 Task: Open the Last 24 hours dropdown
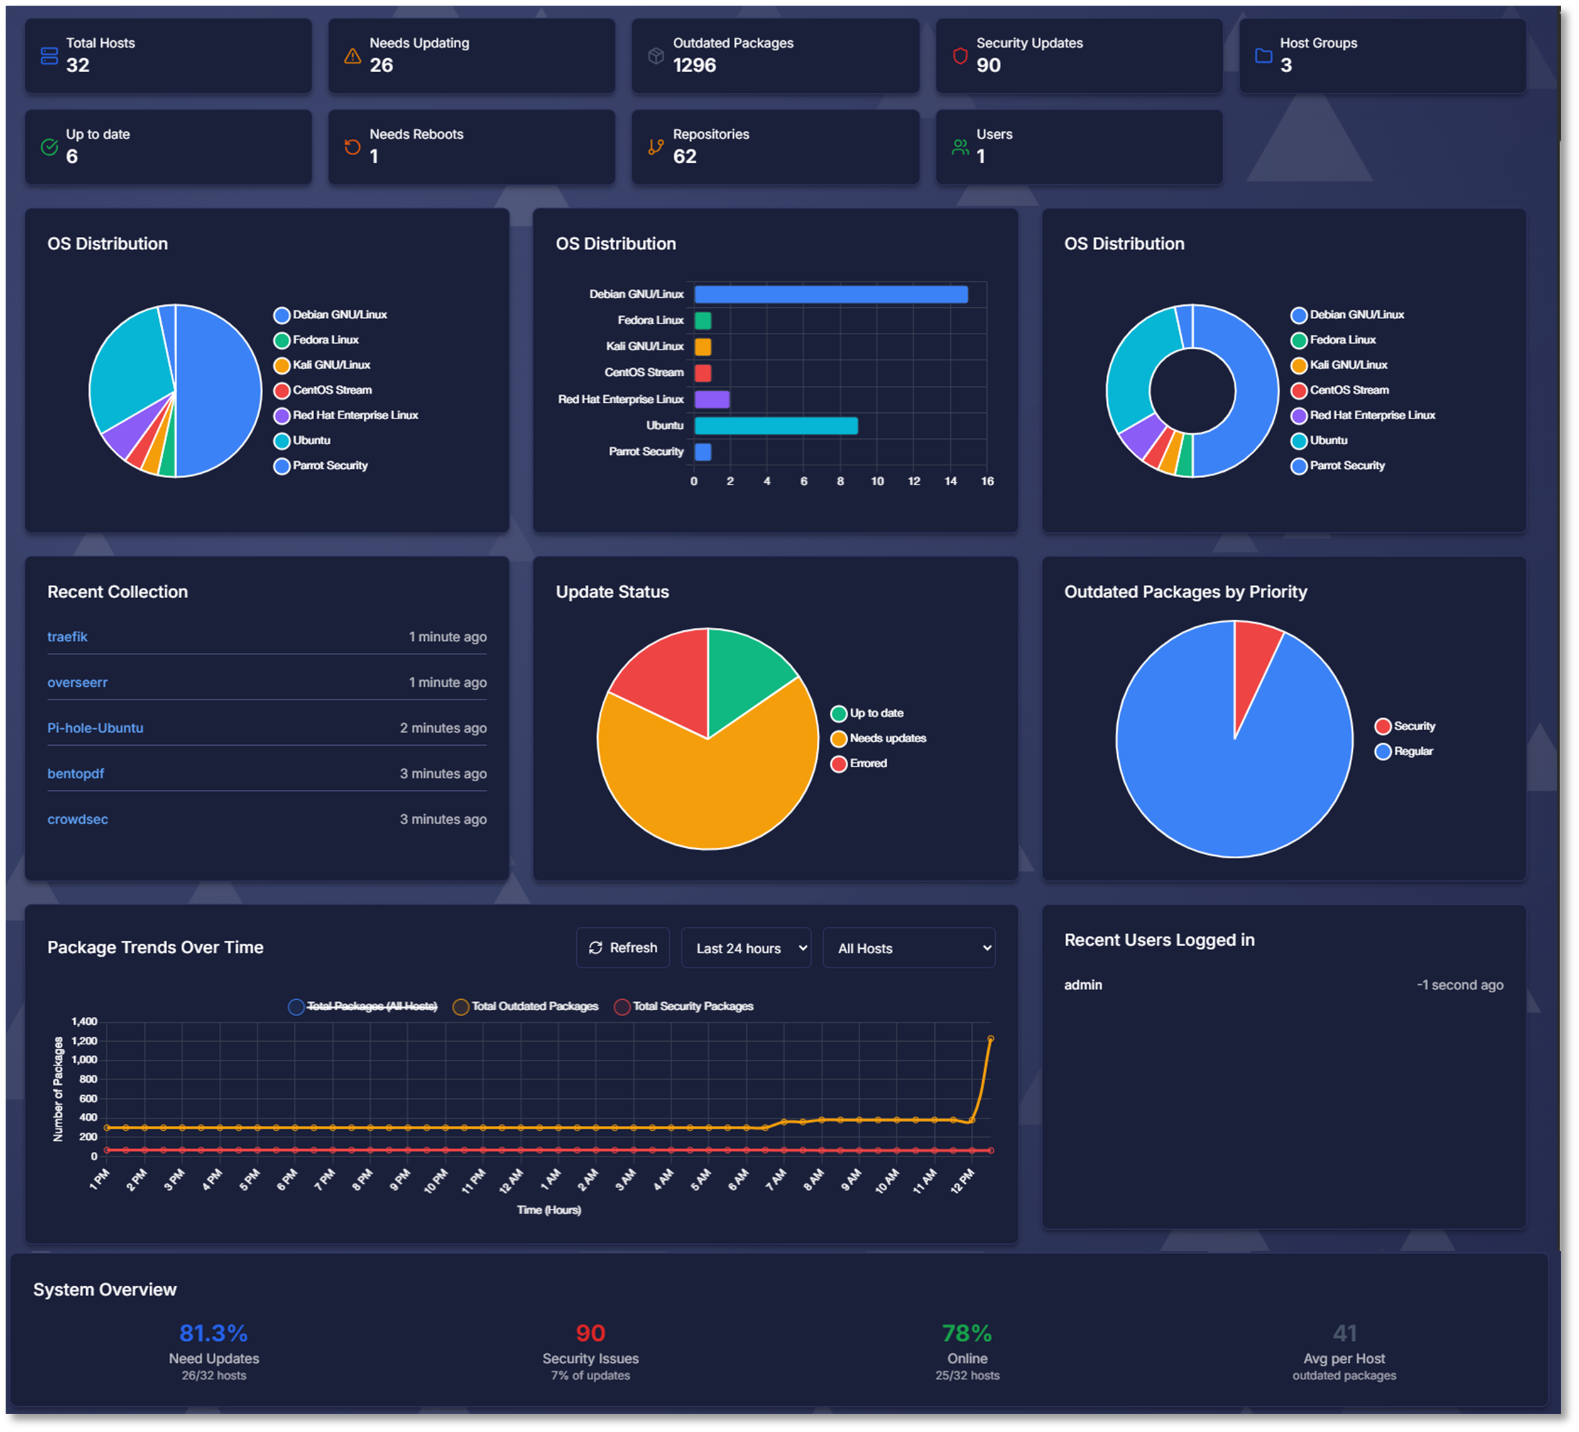(x=745, y=947)
